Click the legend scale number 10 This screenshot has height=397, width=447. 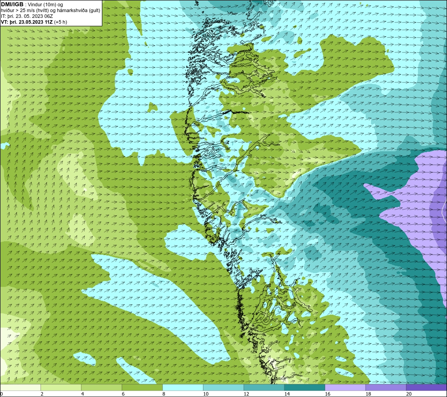pos(206,394)
